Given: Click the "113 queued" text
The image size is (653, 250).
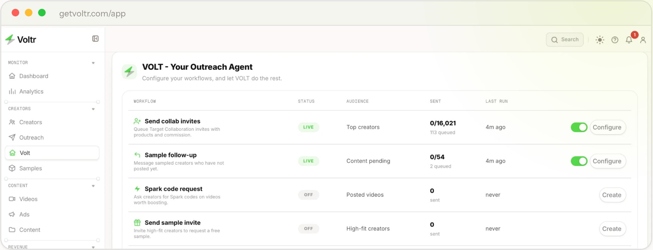Looking at the screenshot, I should click(x=442, y=133).
